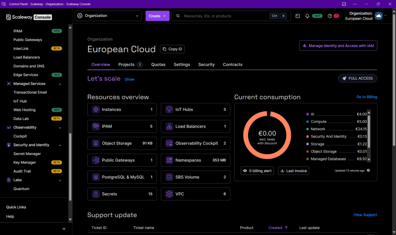Screen dimensions: 396x235
Task: Click Quick Links in sidebar
Action: point(16,207)
